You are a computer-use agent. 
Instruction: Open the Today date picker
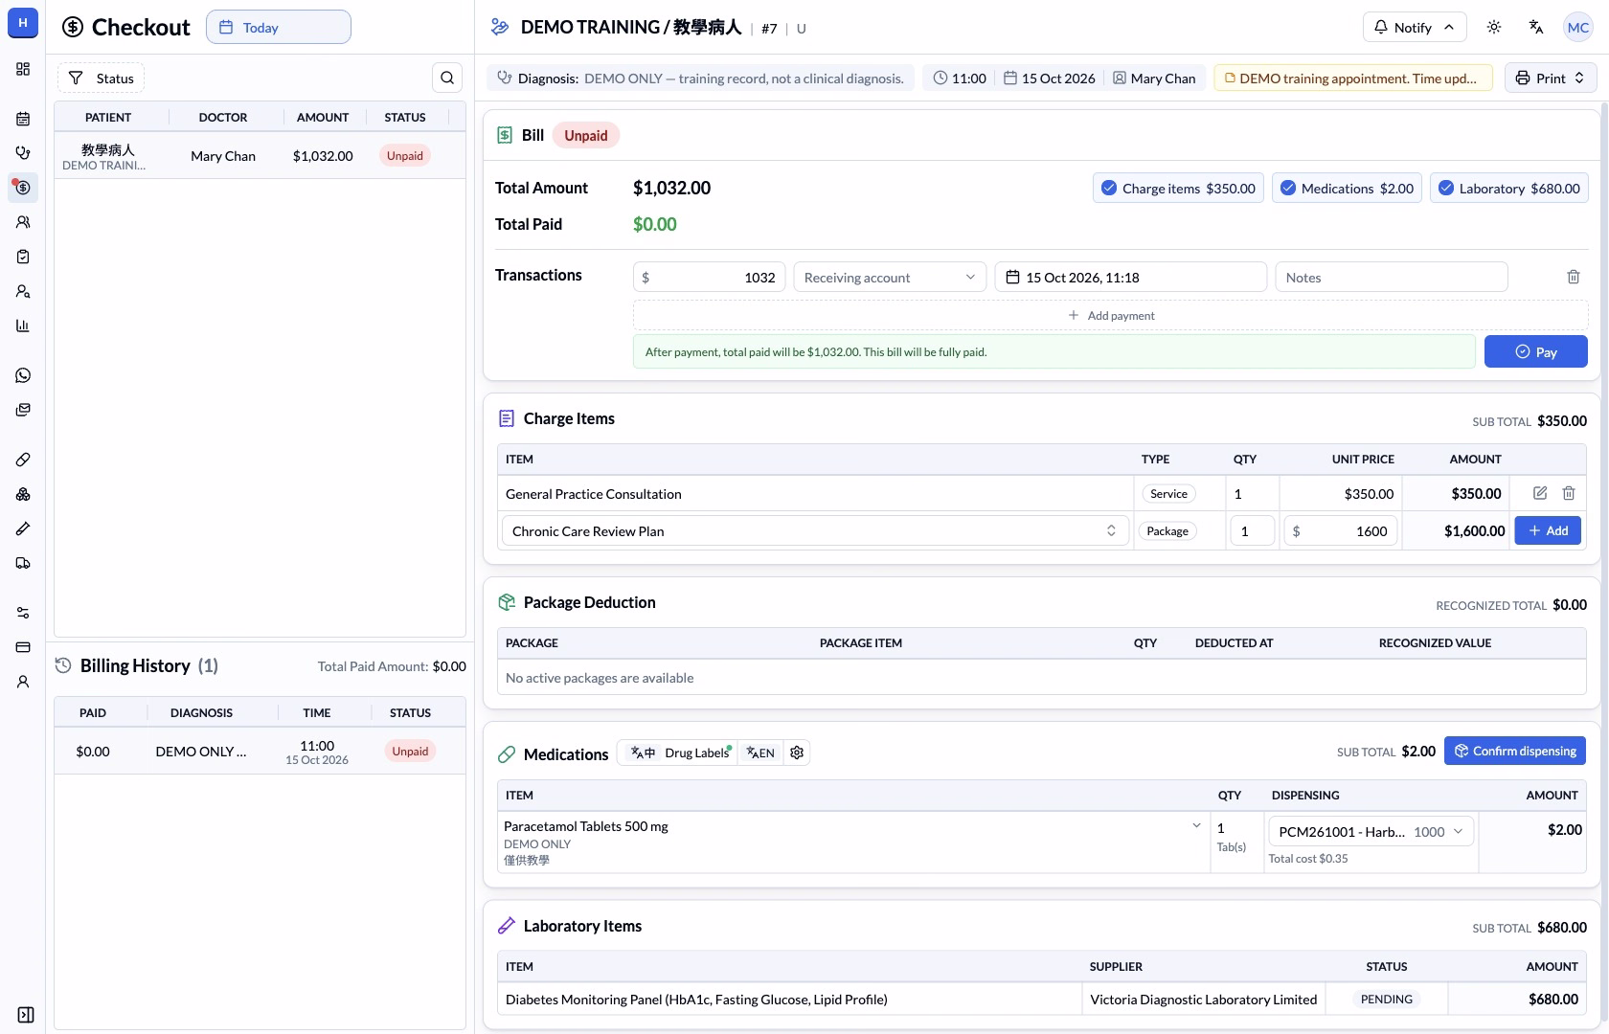(x=279, y=27)
